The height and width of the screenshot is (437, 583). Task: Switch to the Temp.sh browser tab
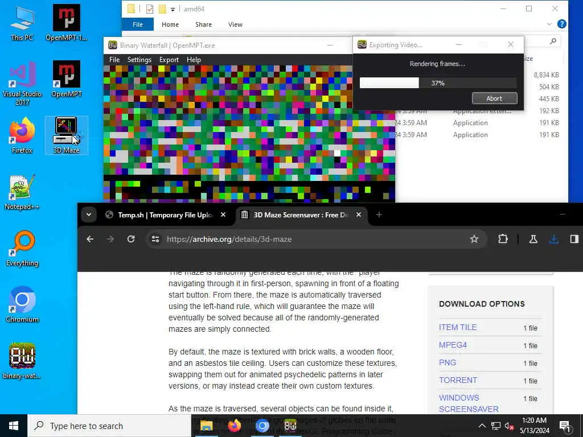pos(165,215)
